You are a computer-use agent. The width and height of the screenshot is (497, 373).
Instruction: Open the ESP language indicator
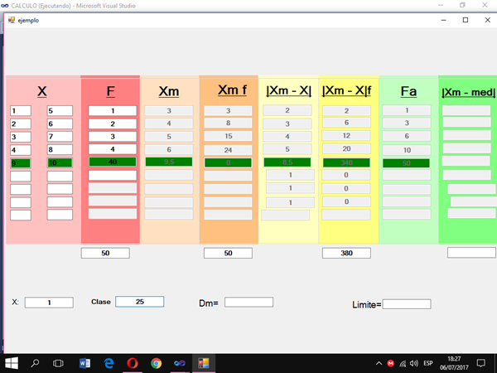pos(428,363)
